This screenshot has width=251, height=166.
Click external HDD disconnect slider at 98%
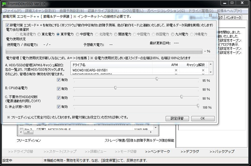tap(182, 96)
